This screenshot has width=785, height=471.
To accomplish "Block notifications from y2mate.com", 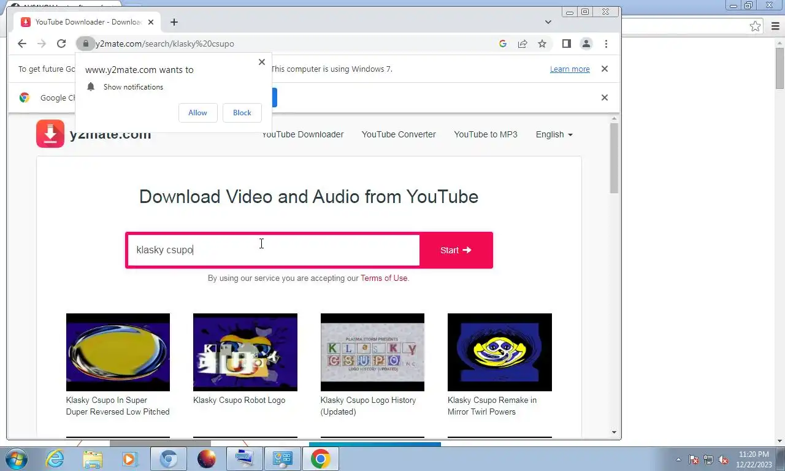I will pyautogui.click(x=242, y=113).
